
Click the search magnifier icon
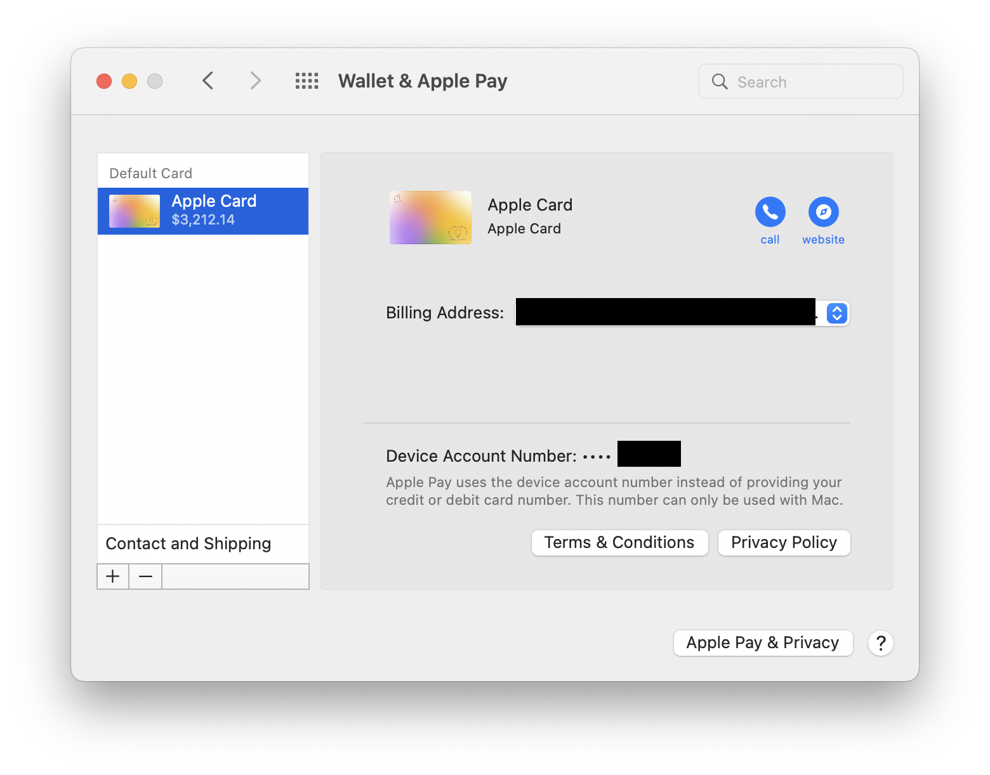(720, 81)
